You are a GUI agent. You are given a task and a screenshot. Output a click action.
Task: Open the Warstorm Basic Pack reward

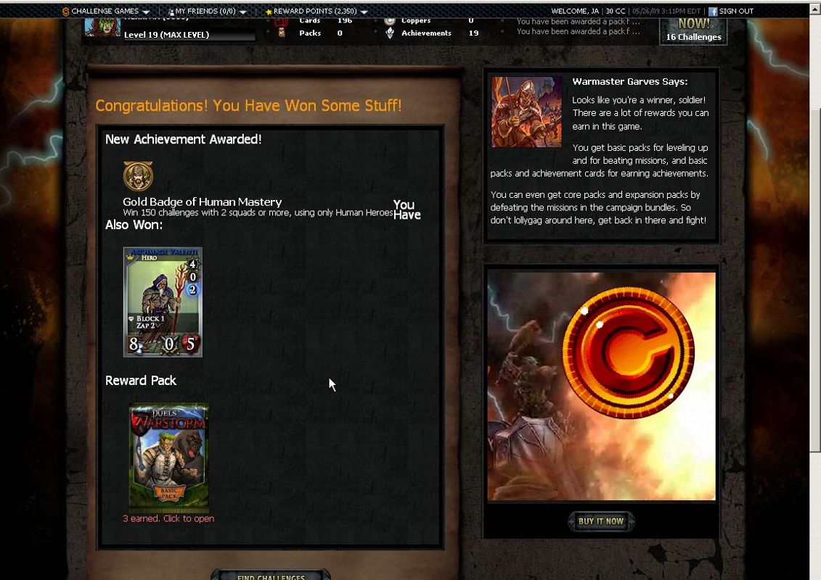pyautogui.click(x=168, y=457)
